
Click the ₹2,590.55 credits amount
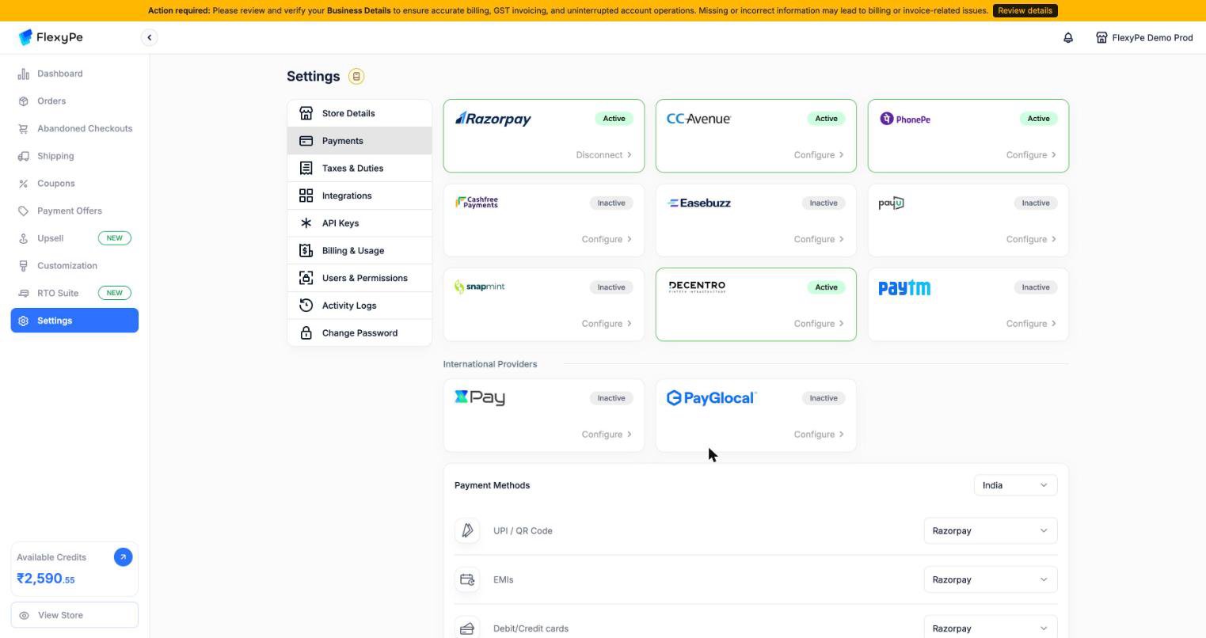pos(46,579)
